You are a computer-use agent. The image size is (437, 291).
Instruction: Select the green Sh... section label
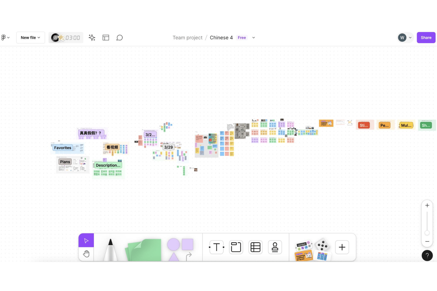pos(426,125)
